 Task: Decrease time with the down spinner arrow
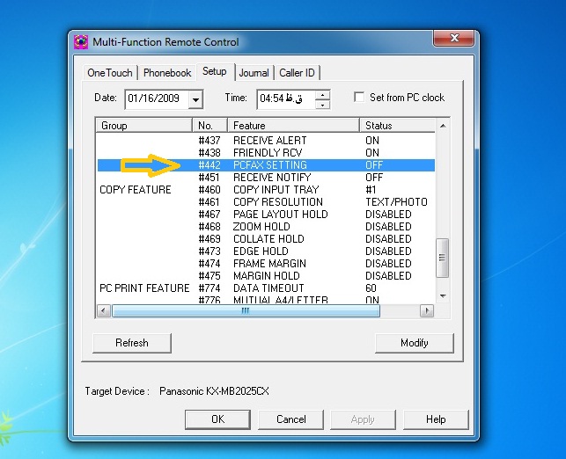(x=322, y=104)
